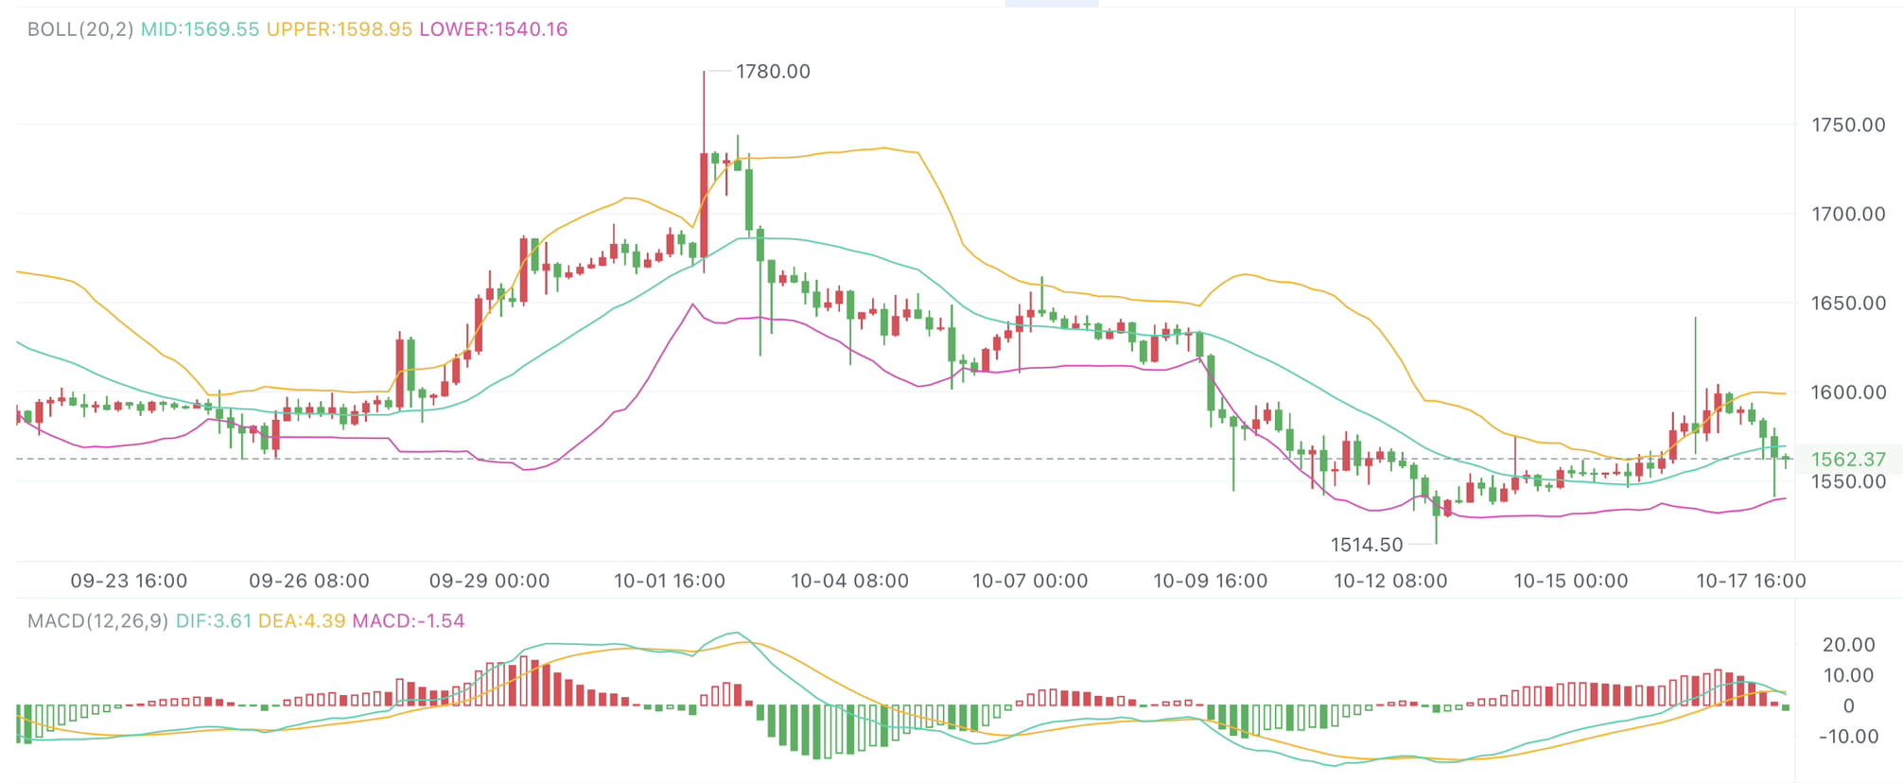
Task: Click the 1750.00 price axis label
Action: pos(1848,125)
